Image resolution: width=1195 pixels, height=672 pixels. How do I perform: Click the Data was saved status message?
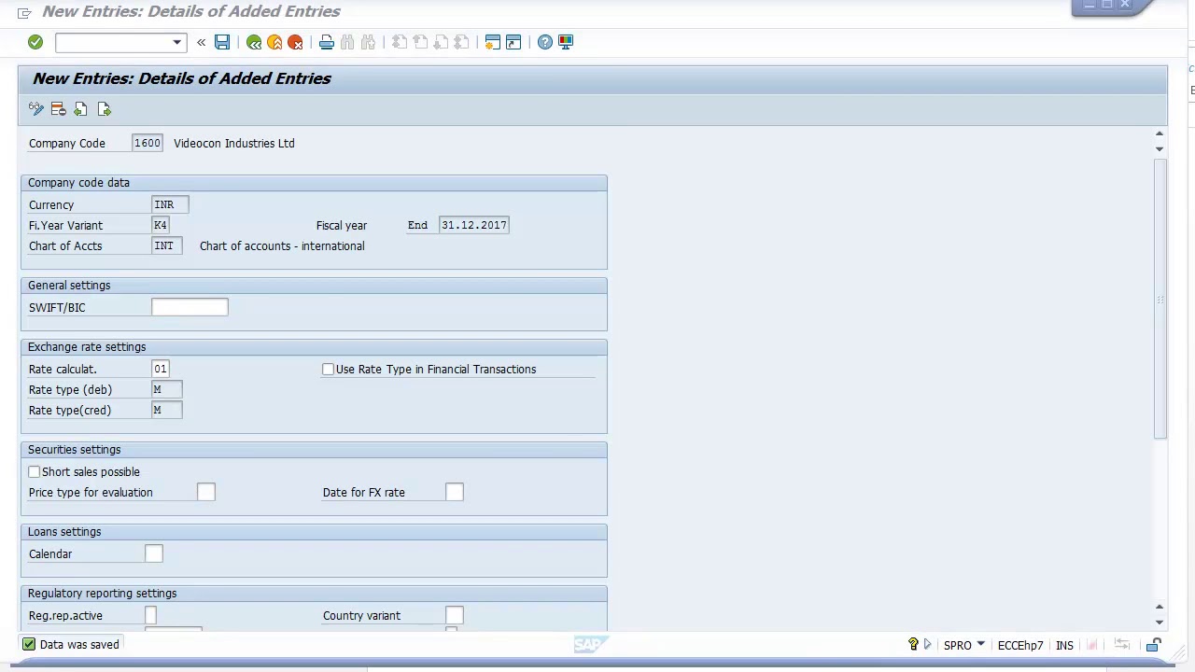[79, 645]
